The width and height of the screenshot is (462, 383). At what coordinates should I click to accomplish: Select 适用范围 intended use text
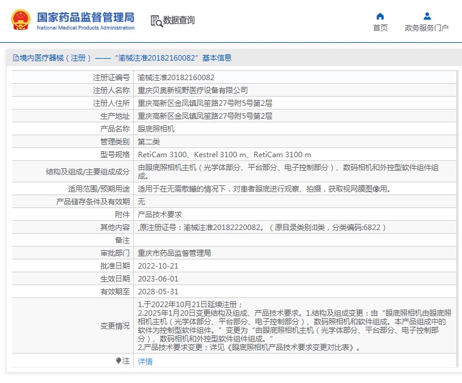(x=264, y=188)
